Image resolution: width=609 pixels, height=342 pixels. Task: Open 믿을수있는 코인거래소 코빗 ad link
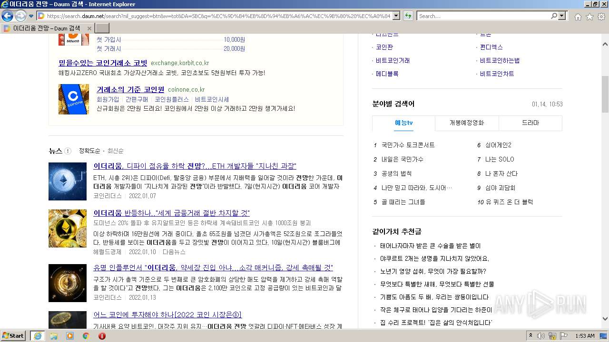103,63
